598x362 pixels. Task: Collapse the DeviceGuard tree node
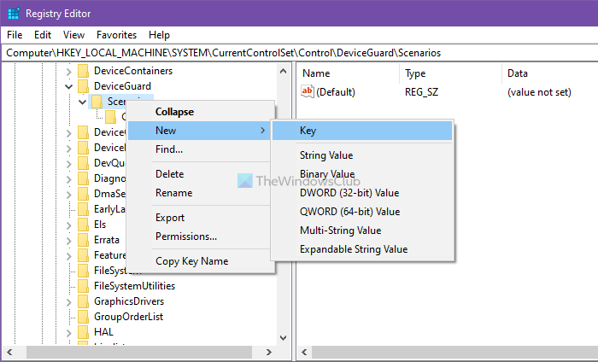(x=68, y=86)
